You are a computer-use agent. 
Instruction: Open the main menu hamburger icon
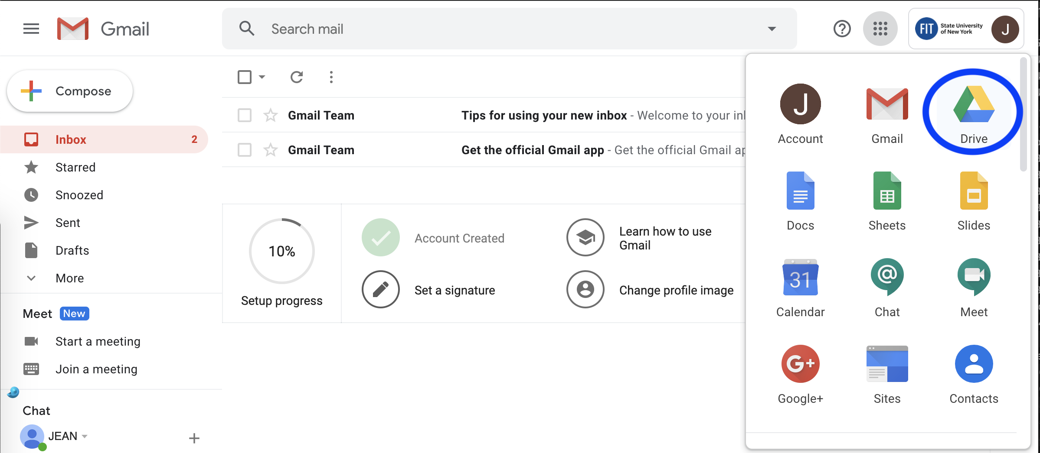31,29
